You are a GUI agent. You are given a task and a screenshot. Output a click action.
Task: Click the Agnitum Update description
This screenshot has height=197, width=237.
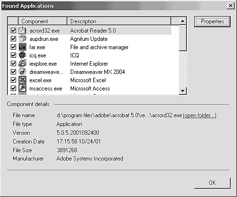(89, 39)
